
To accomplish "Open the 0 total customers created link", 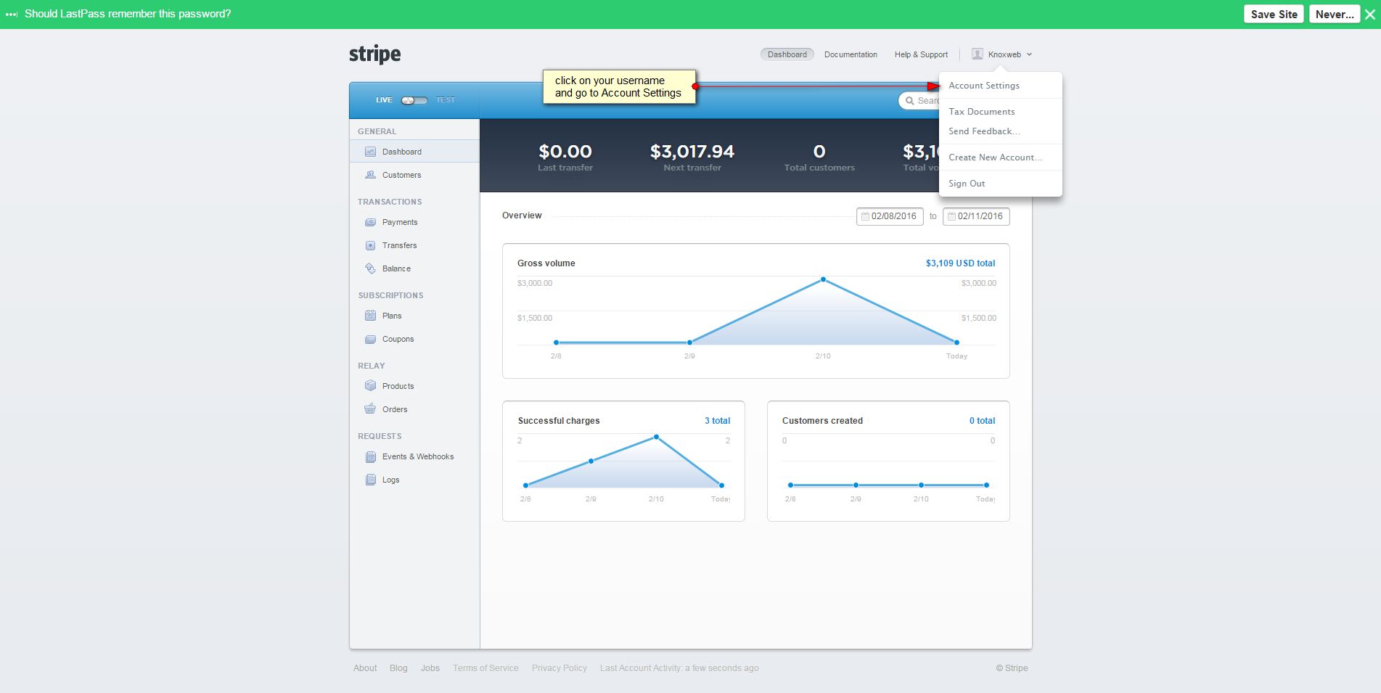I will click(982, 421).
